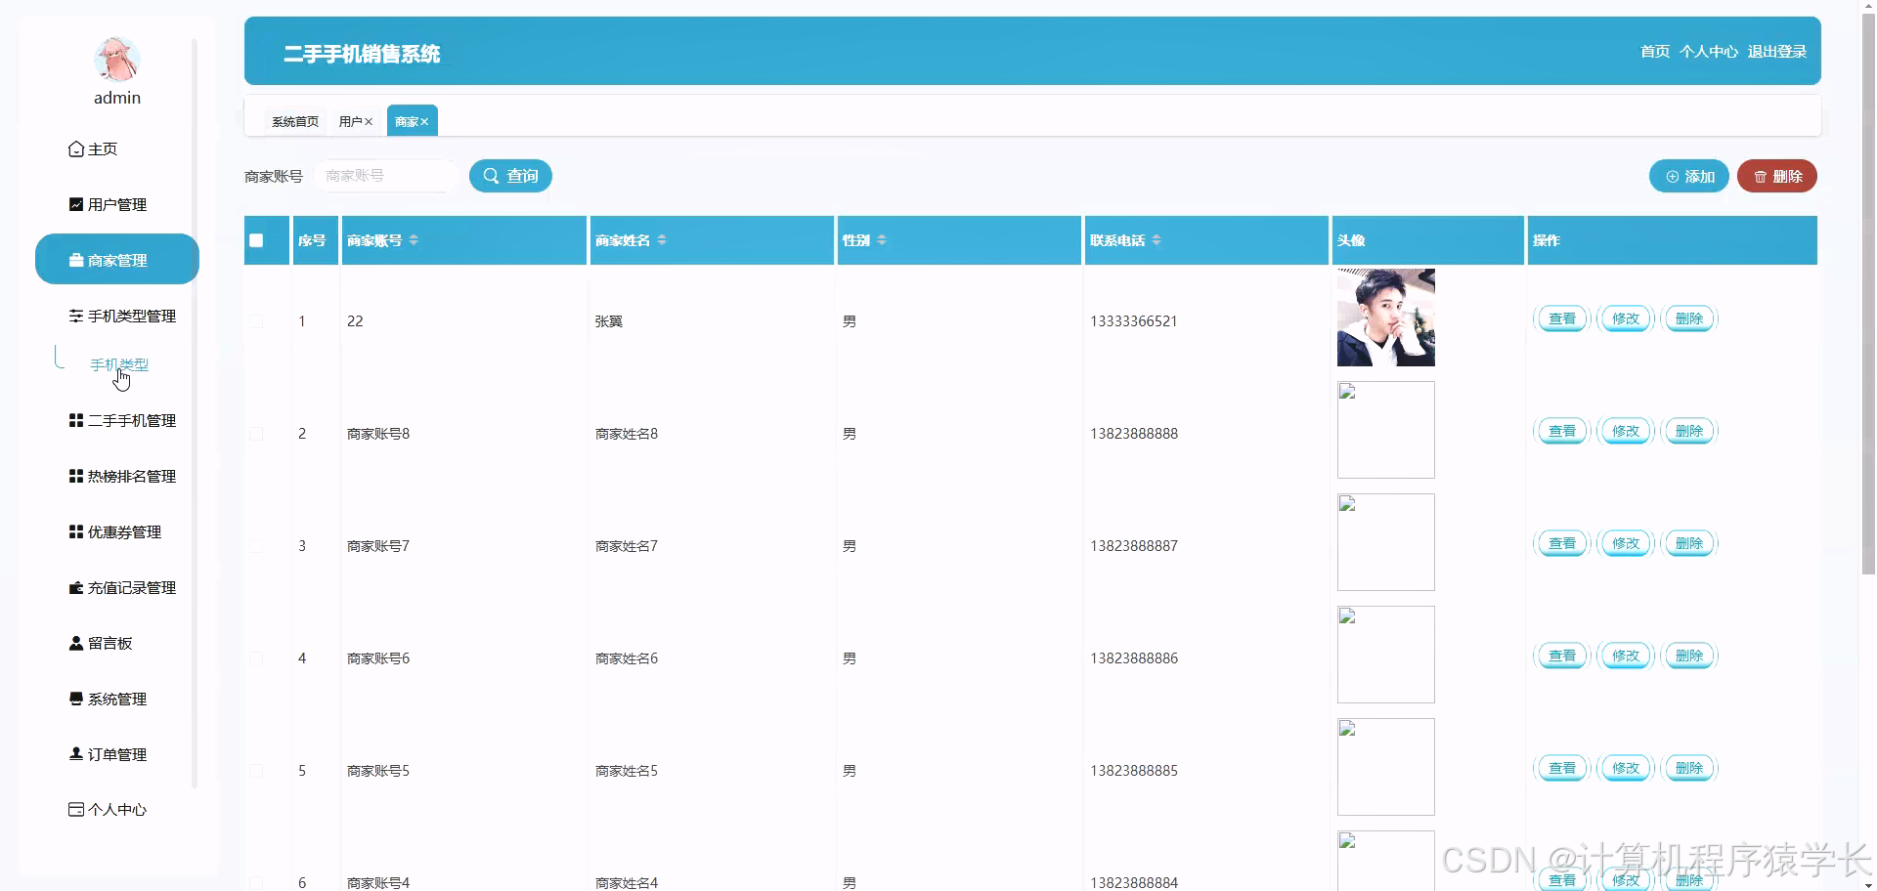The image size is (1877, 891).
Task: Edit the 商家账号7 row
Action: (1626, 543)
